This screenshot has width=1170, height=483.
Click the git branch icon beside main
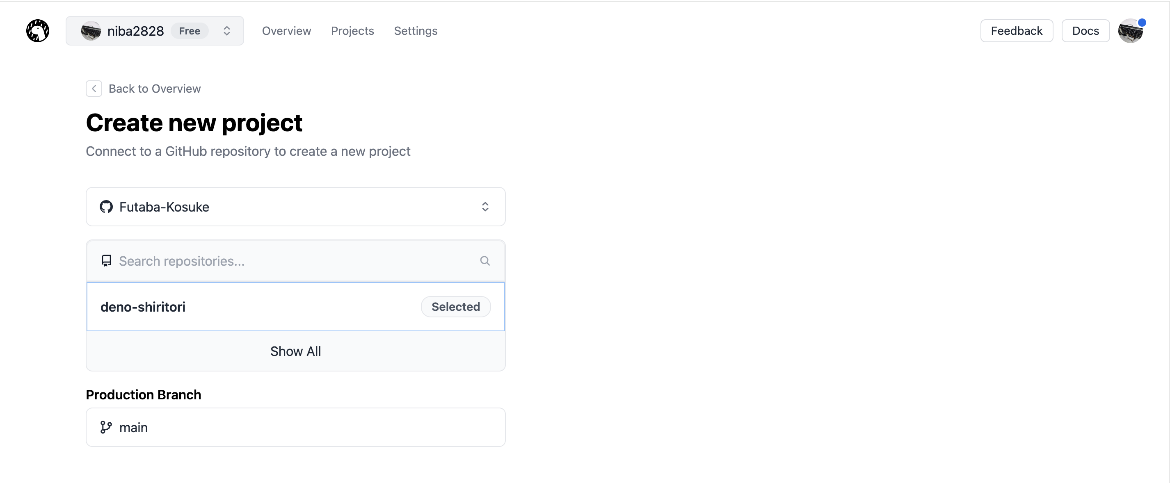[x=106, y=428]
